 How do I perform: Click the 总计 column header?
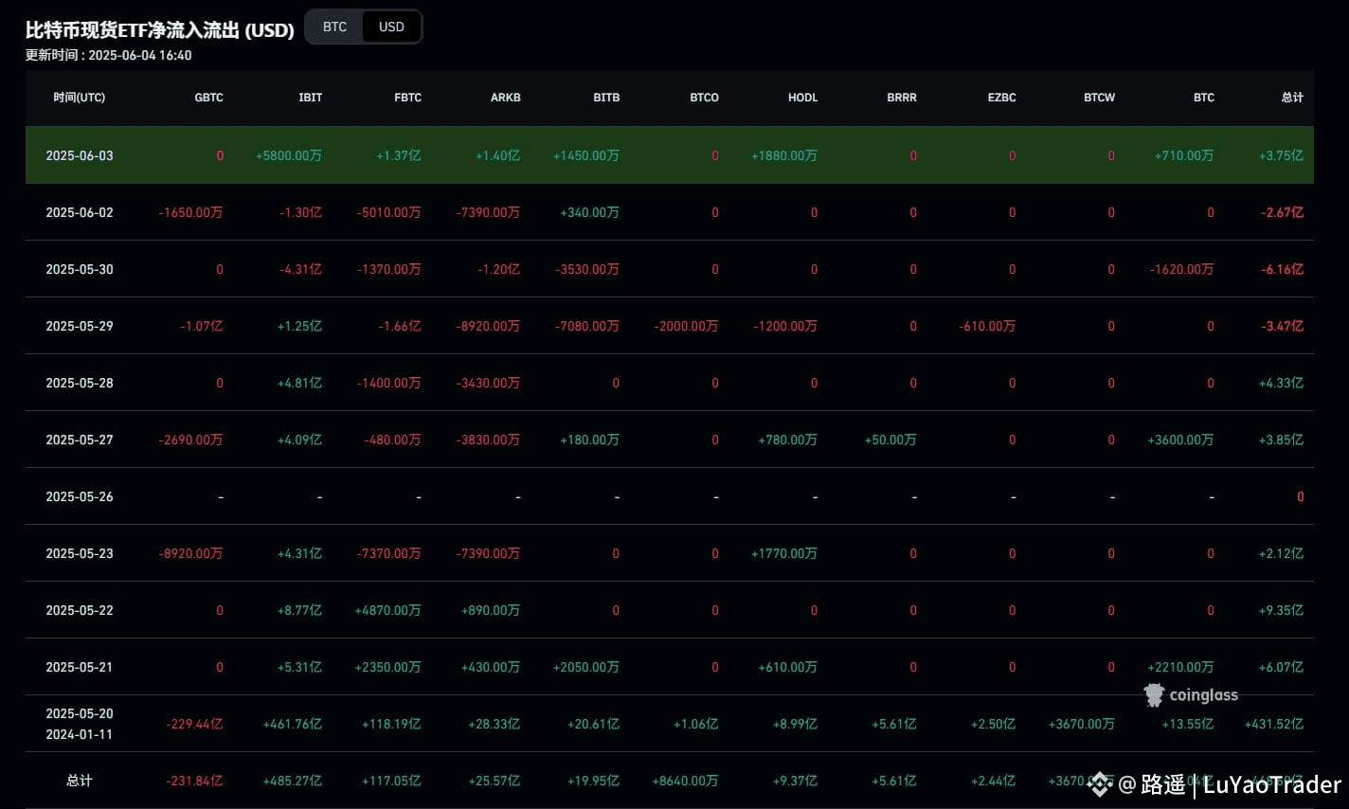click(1292, 98)
